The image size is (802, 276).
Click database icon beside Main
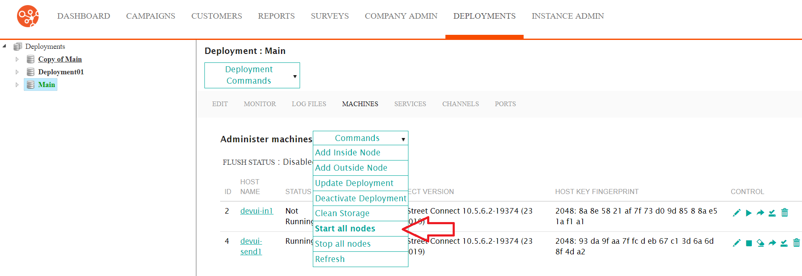pyautogui.click(x=31, y=84)
